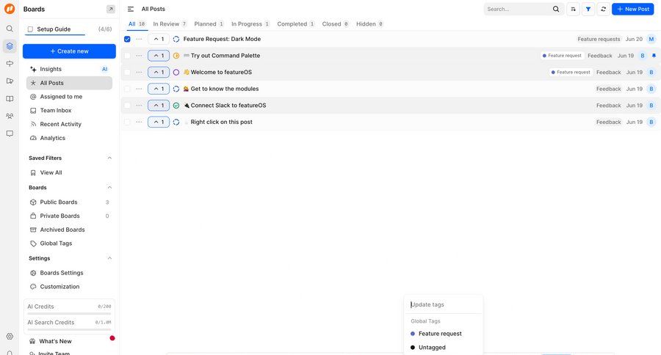Select checkbox for Right click on this post
Viewport: 661px width, 355px height.
[127, 122]
